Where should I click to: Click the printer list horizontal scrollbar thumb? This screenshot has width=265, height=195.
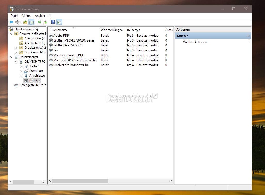click(80, 181)
